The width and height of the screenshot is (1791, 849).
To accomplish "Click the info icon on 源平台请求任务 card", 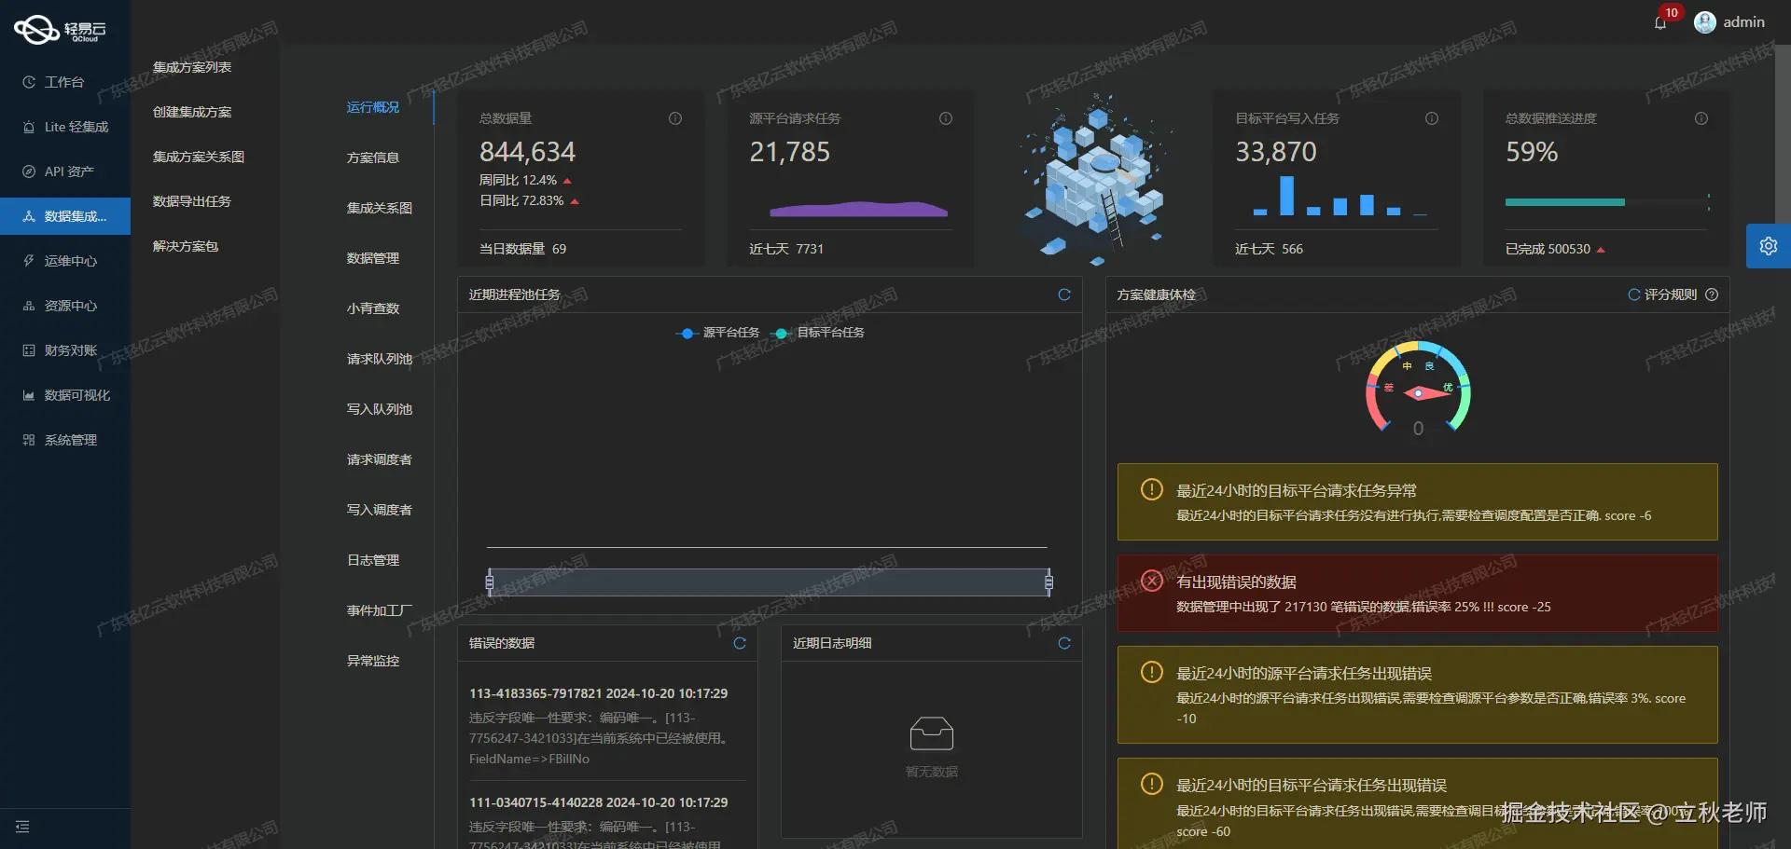I will coord(946,118).
